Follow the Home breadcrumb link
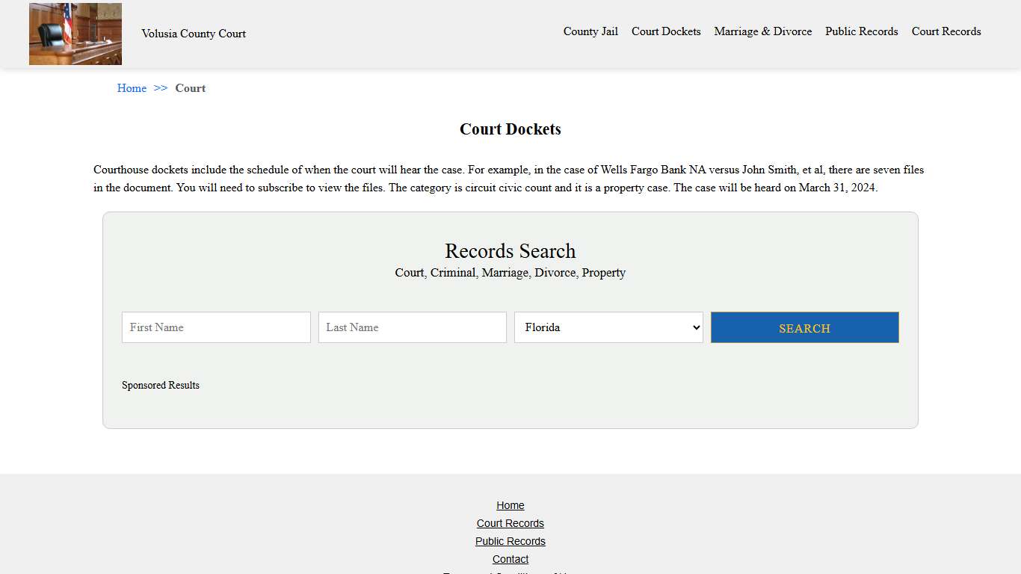This screenshot has height=574, width=1021. (132, 88)
